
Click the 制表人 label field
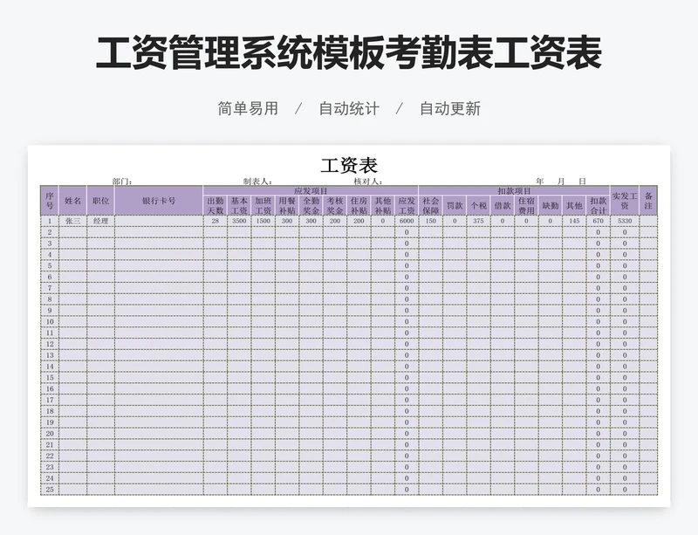coord(257,182)
